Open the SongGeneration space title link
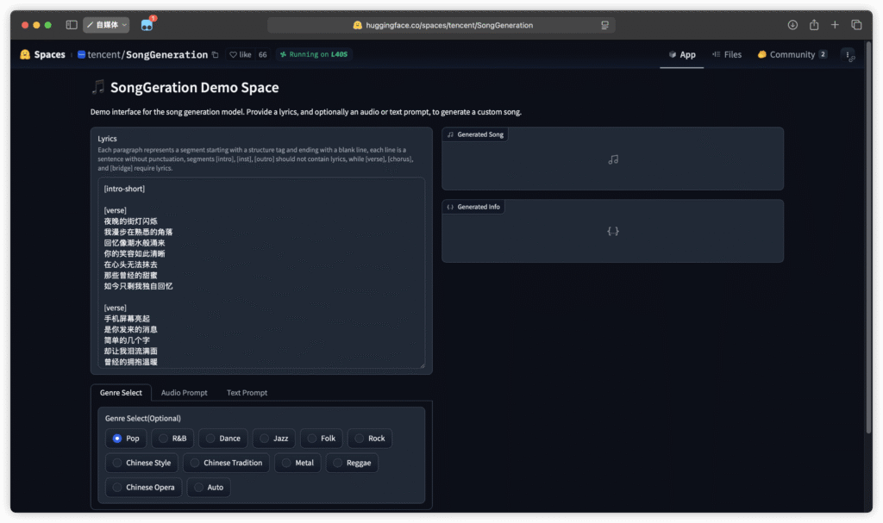This screenshot has width=883, height=523. coord(166,54)
